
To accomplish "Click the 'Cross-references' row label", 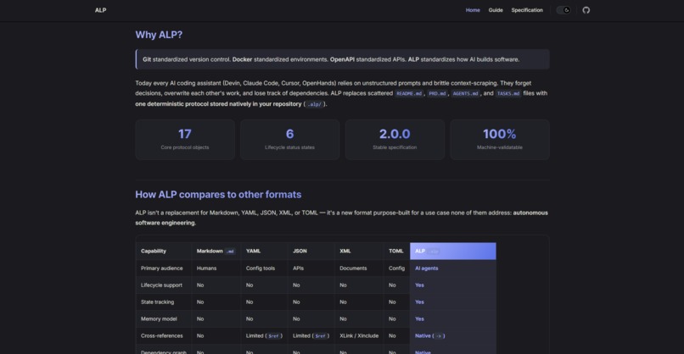I will click(162, 336).
